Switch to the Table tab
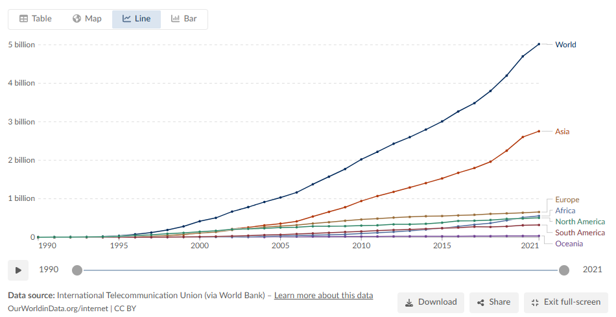The width and height of the screenshot is (616, 317). pyautogui.click(x=36, y=19)
